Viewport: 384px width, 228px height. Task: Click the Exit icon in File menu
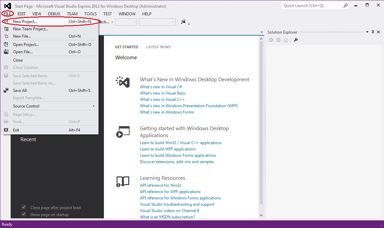pyautogui.click(x=6, y=130)
